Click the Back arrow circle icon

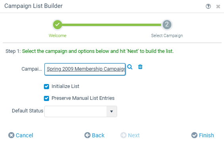[87, 135]
